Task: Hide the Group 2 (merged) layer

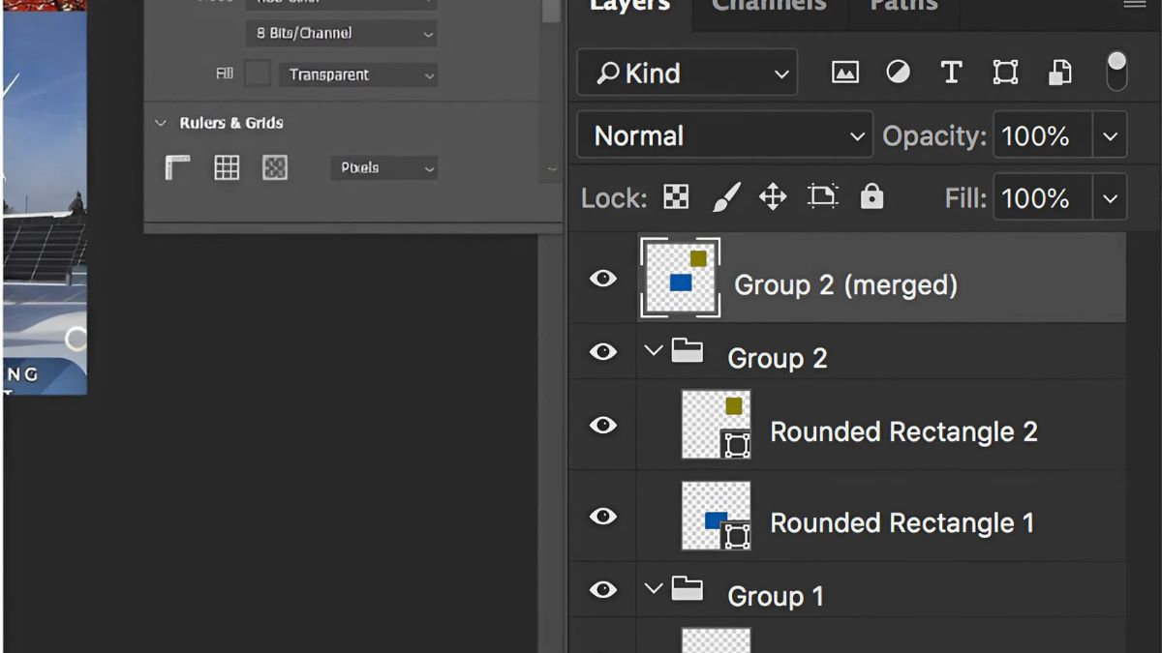Action: coord(603,279)
